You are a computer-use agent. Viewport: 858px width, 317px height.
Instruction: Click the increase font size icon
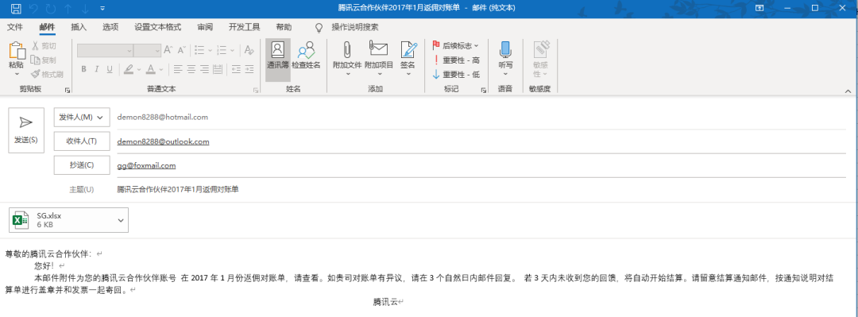(168, 50)
